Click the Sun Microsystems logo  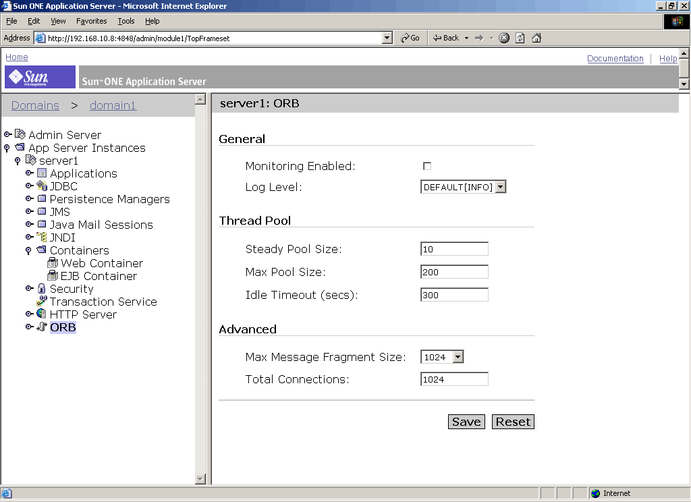point(40,77)
